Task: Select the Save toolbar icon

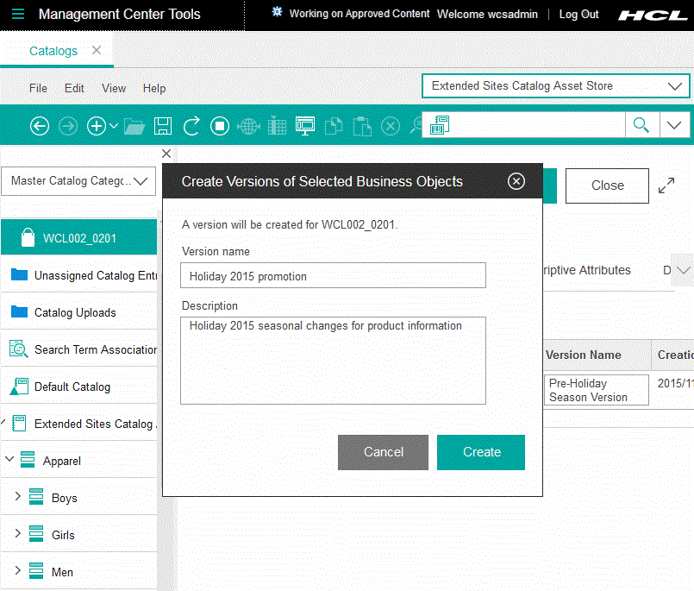Action: [x=163, y=126]
